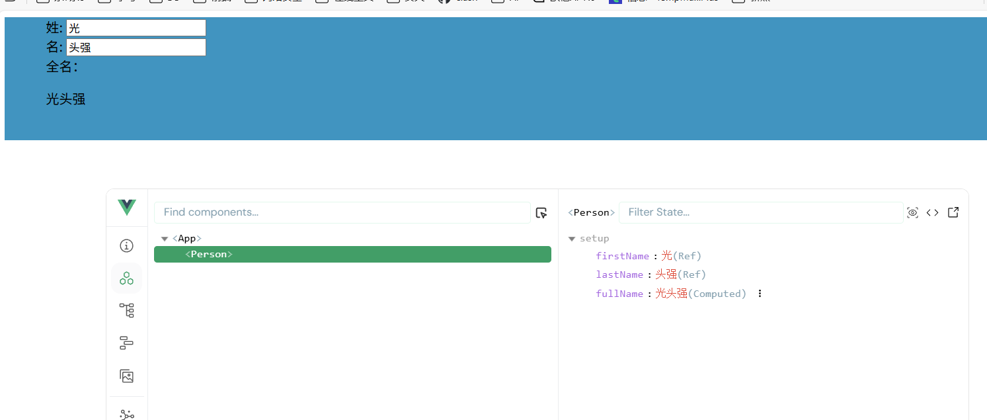Focus the Find components search box
Viewport: 987px width, 420px height.
tap(342, 212)
